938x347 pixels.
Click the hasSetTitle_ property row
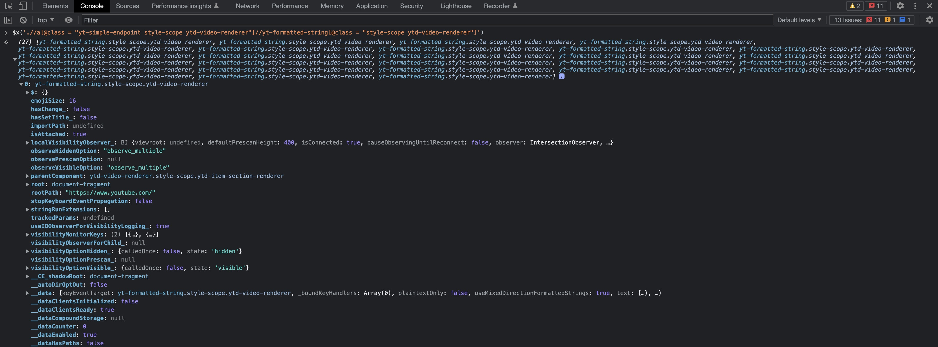pyautogui.click(x=64, y=117)
